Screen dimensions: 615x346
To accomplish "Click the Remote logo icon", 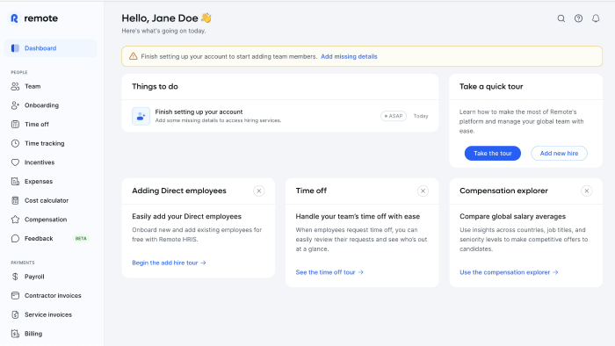I will 15,18.
